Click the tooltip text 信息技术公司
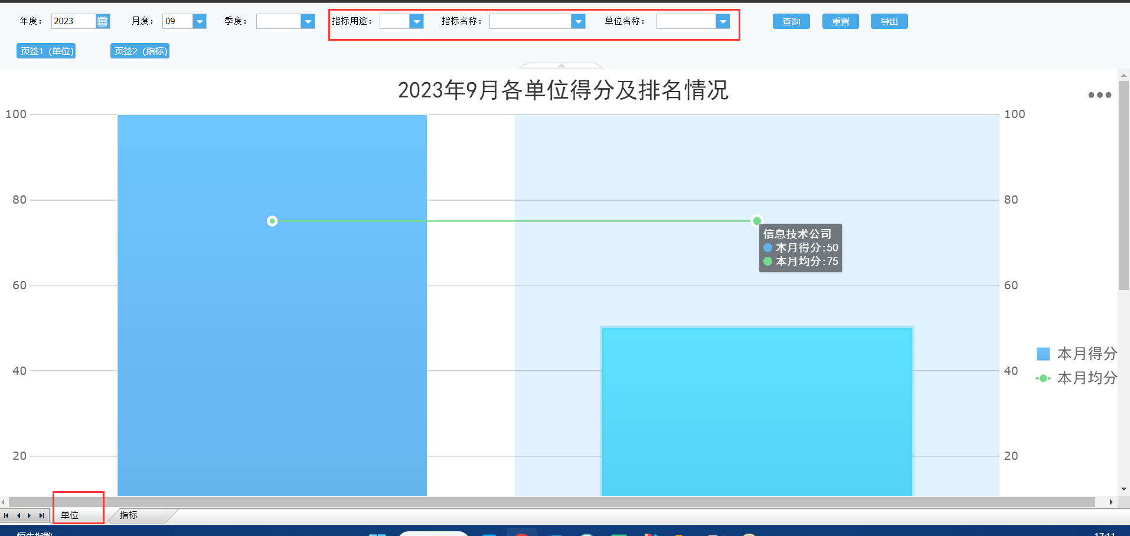The image size is (1130, 536). (x=797, y=234)
